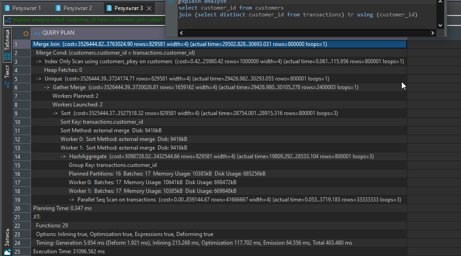
Task: Select the 'Parallel Seq Scan on transactions' row
Action: pyautogui.click(x=219, y=200)
